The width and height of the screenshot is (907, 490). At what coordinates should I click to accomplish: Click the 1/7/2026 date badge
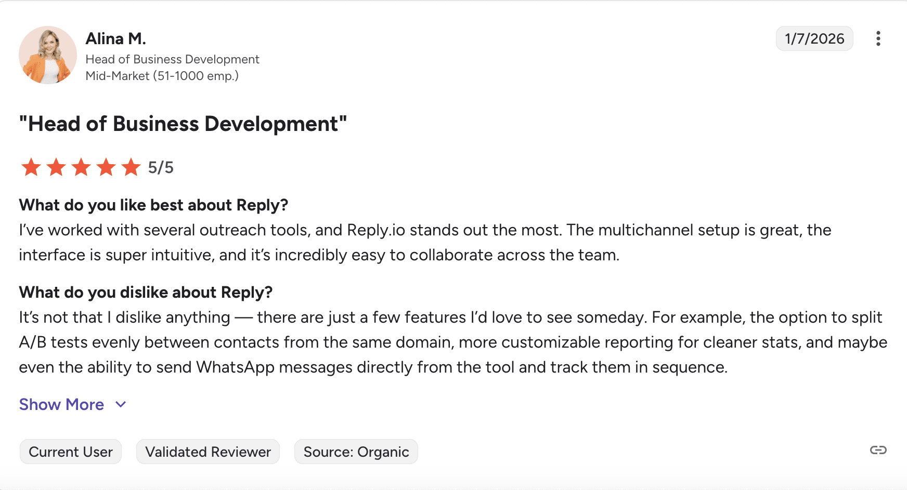click(x=814, y=38)
